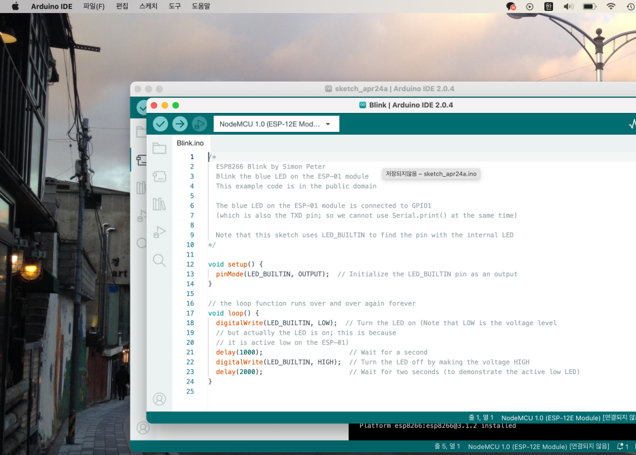Click 'Platform esp8266:esp8266@3.1.2 installed' output text
The image size is (636, 455).
click(x=438, y=426)
